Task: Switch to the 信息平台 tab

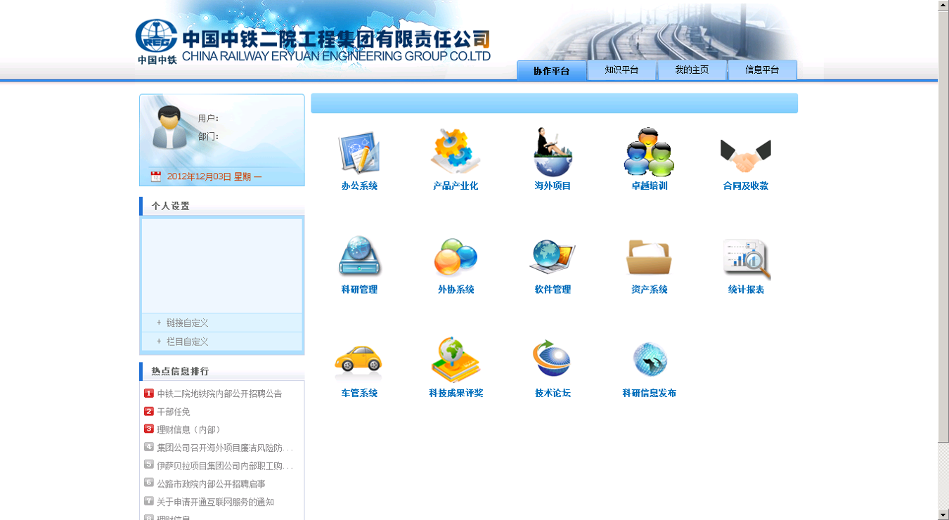Action: click(762, 70)
